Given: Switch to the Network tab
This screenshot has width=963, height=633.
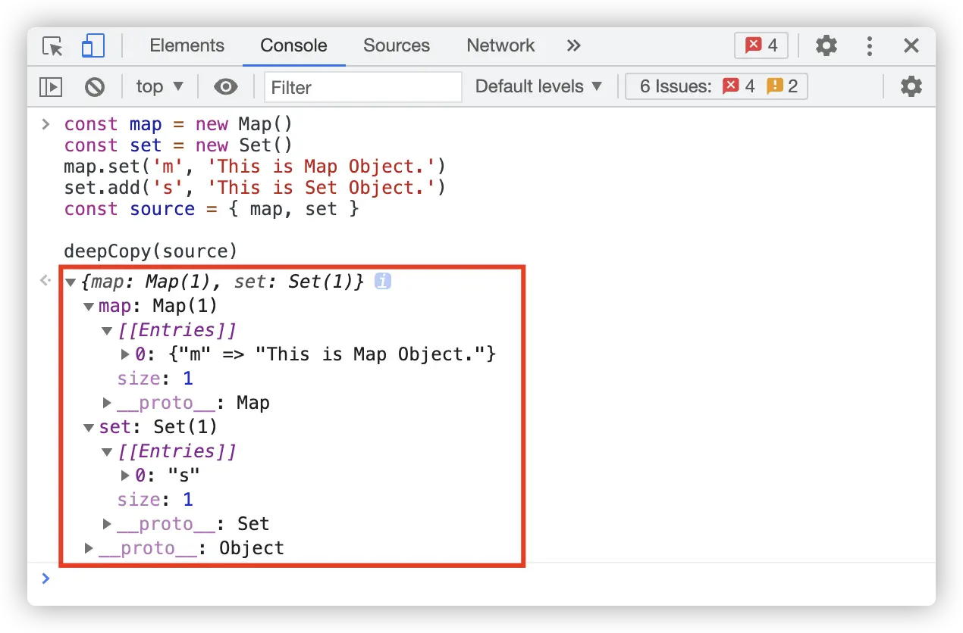Looking at the screenshot, I should [500, 45].
